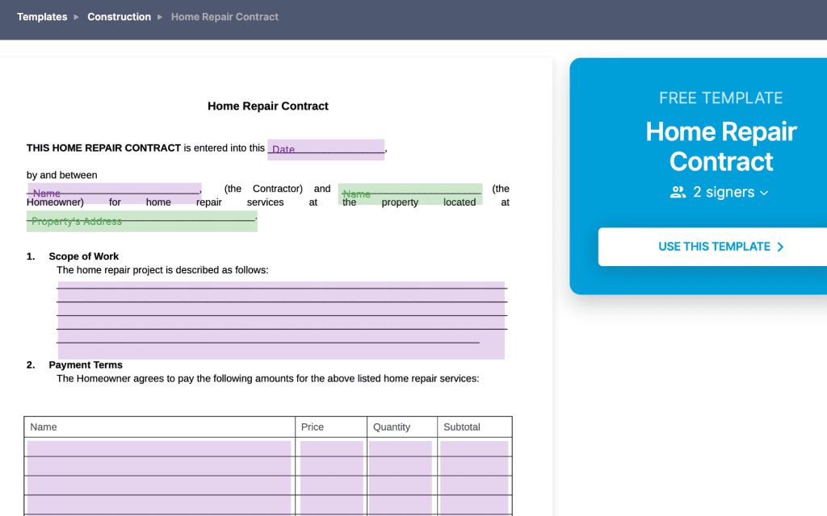Click the first Subtotal field in the table

pos(474,446)
